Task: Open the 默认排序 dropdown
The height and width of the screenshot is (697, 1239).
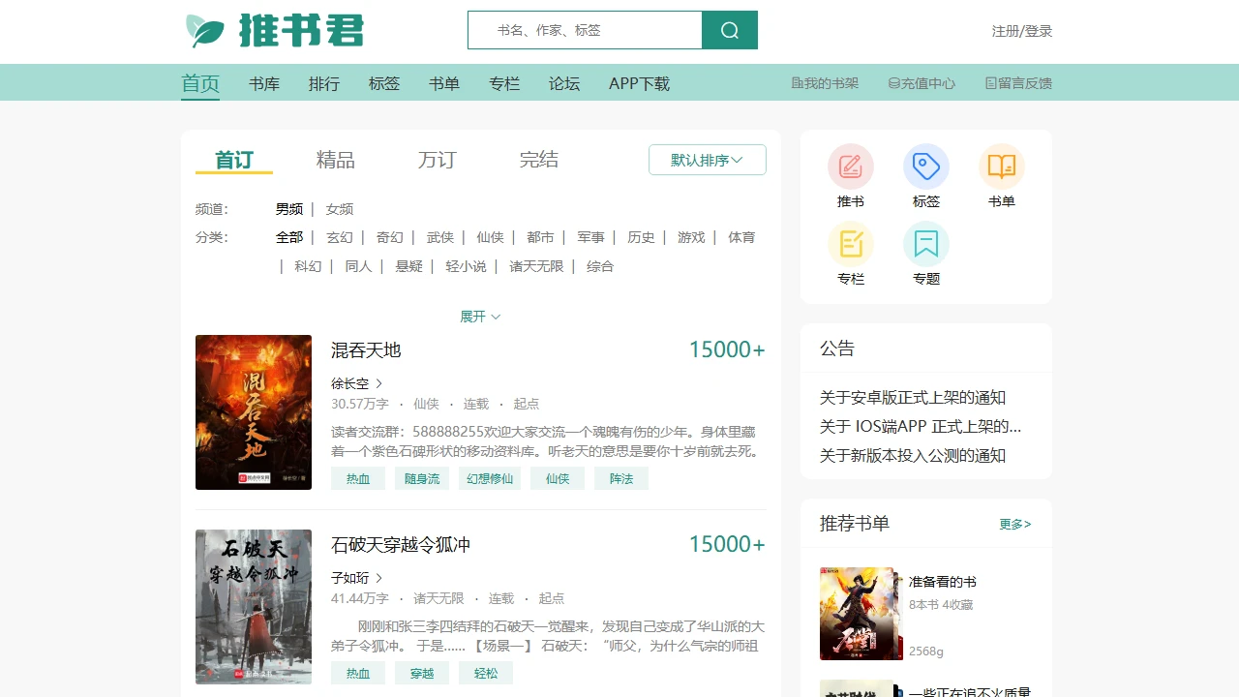Action: 707,159
